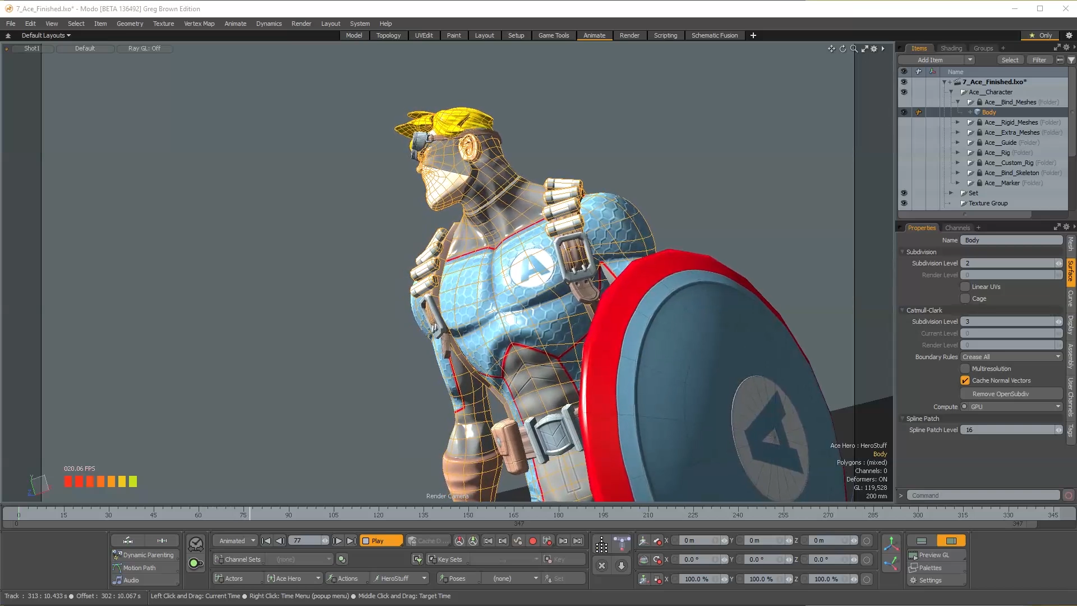Click the Items panel gear settings icon
1077x606 pixels.
pyautogui.click(x=1065, y=48)
